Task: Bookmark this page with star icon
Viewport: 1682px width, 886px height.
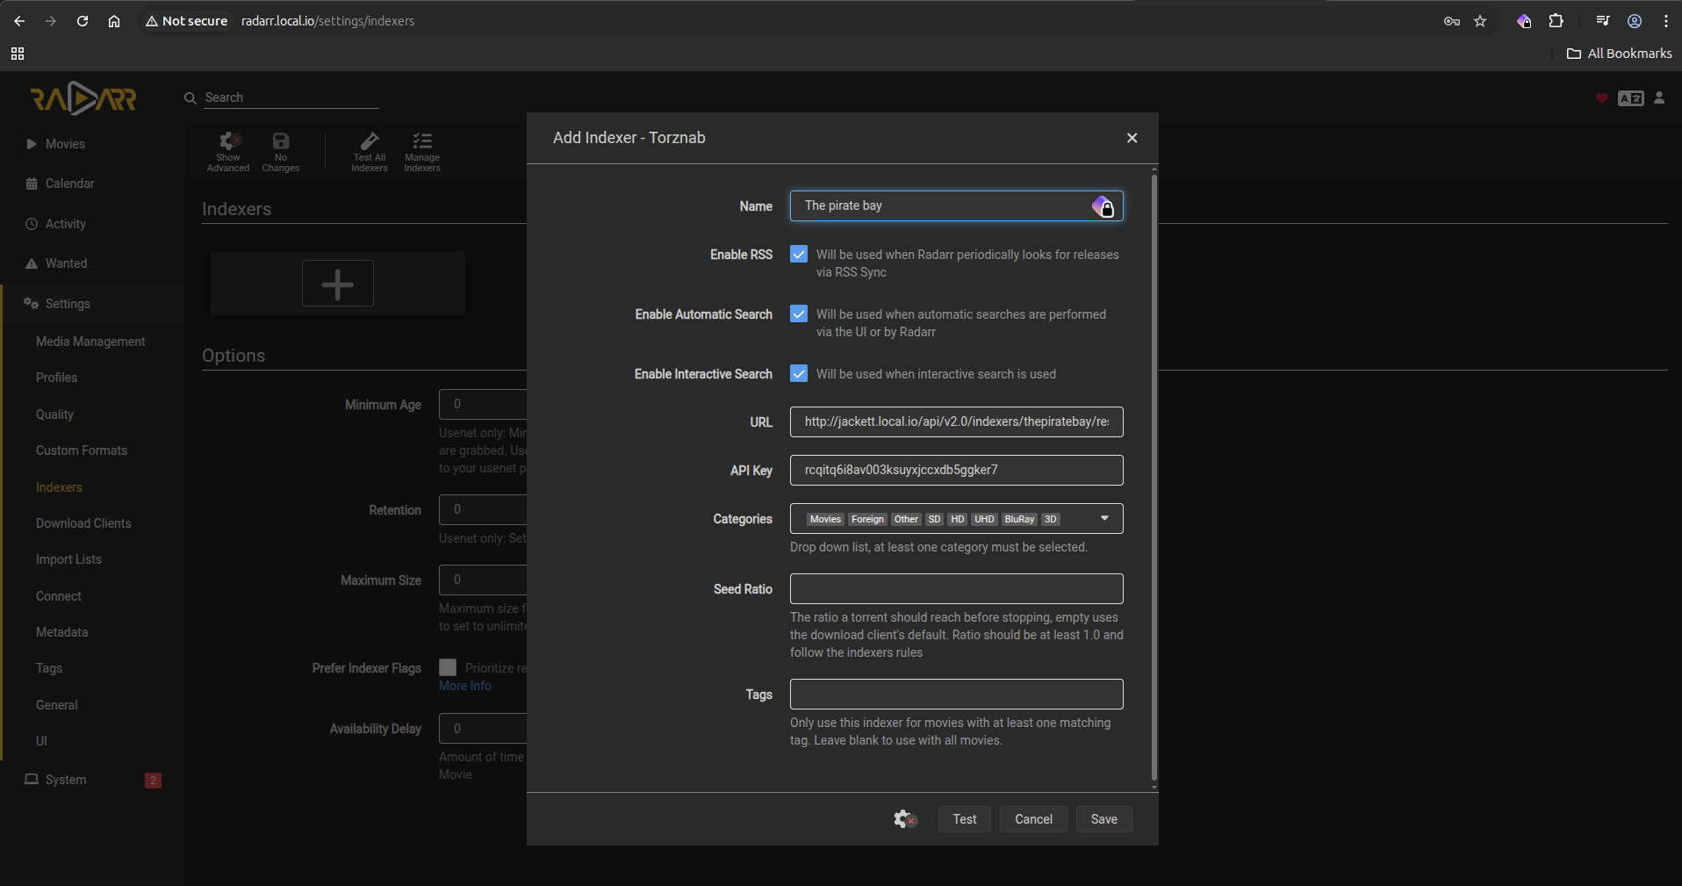Action: pos(1480,21)
